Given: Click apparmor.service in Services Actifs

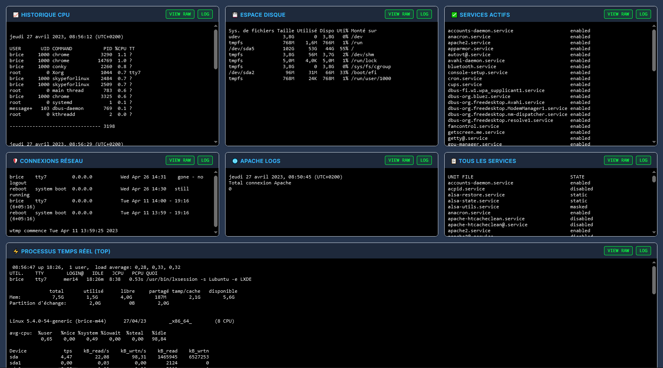Looking at the screenshot, I should click(471, 49).
